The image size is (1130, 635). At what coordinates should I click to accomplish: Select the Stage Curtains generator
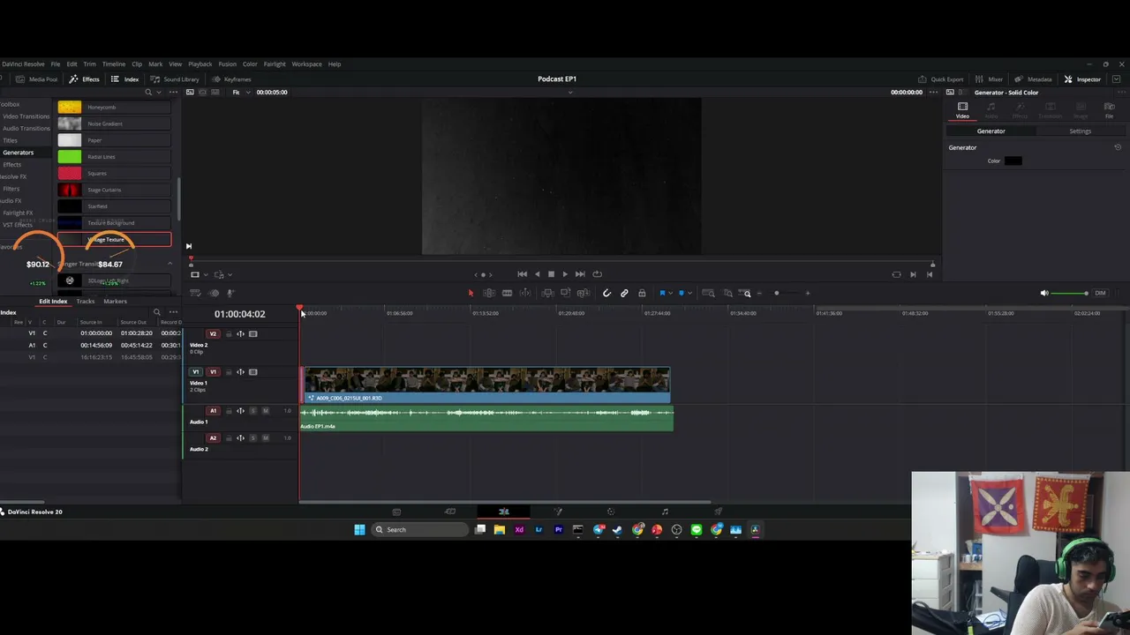coord(114,190)
